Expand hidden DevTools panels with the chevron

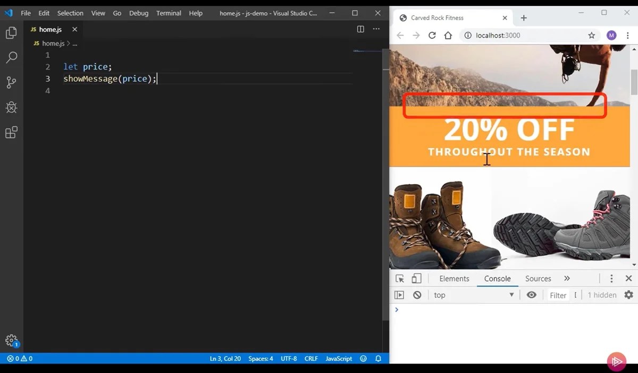point(567,278)
